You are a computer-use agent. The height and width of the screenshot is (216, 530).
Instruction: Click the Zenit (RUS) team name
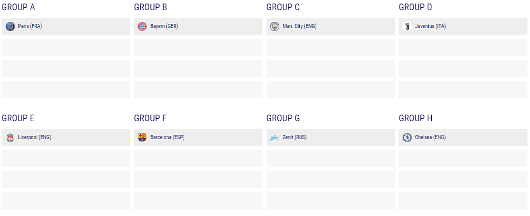point(295,138)
